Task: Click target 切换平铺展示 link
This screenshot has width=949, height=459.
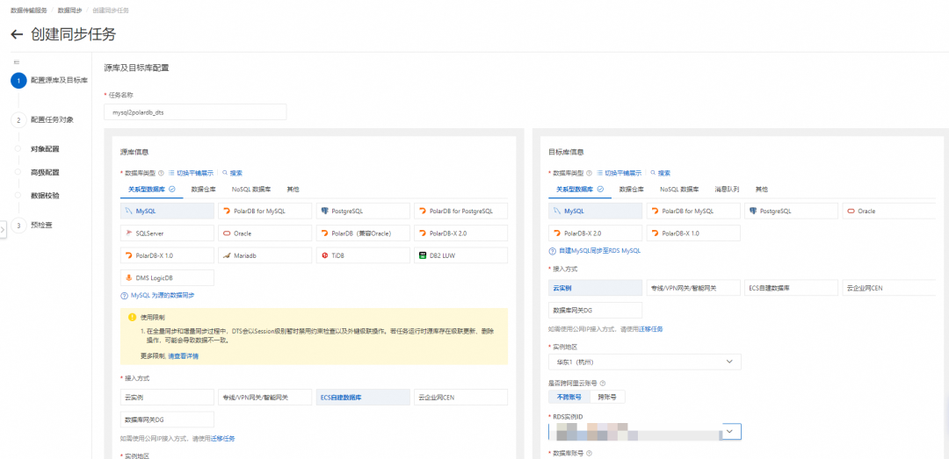Action: click(x=621, y=173)
